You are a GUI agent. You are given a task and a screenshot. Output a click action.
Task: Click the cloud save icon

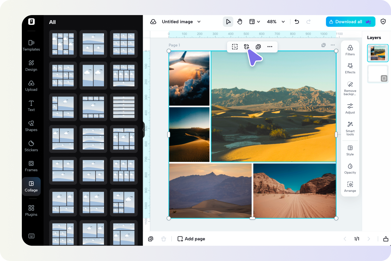(x=153, y=22)
